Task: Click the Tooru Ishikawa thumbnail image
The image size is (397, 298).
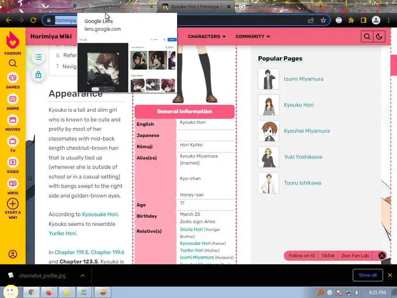Action: tap(268, 183)
